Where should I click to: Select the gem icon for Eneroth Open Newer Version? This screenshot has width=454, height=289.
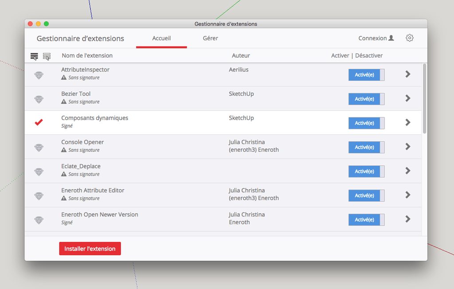(39, 220)
